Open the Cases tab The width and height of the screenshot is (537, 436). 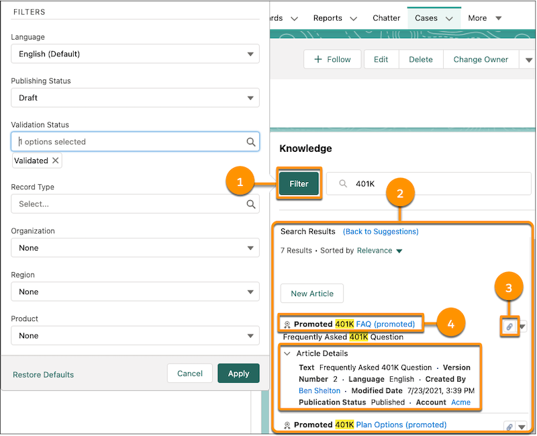click(x=426, y=18)
